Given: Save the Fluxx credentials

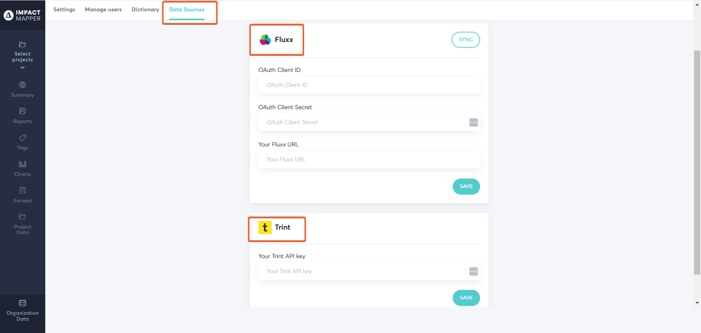Looking at the screenshot, I should pos(466,187).
